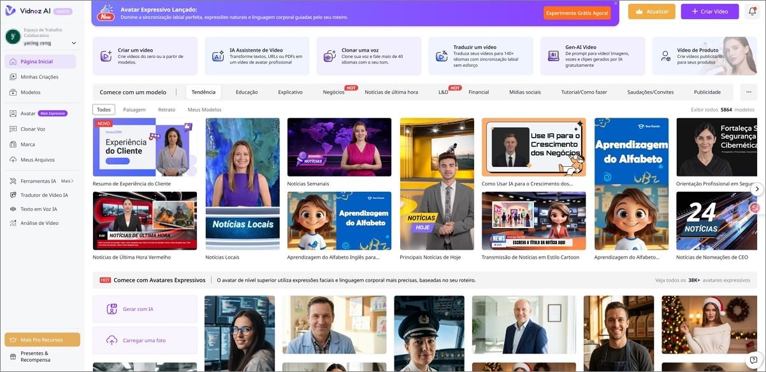Select the Explicativo tab
This screenshot has height=372, width=766.
[291, 92]
